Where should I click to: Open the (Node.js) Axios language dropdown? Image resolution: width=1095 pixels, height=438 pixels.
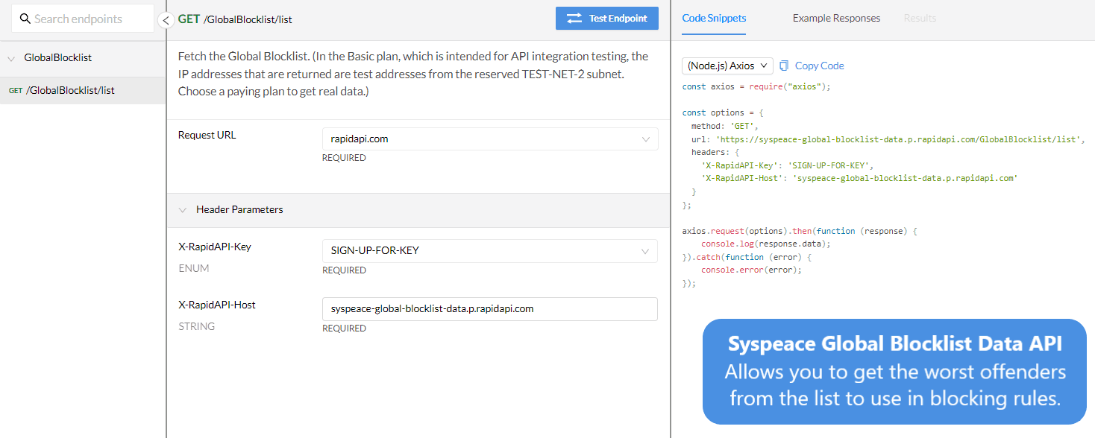point(727,66)
